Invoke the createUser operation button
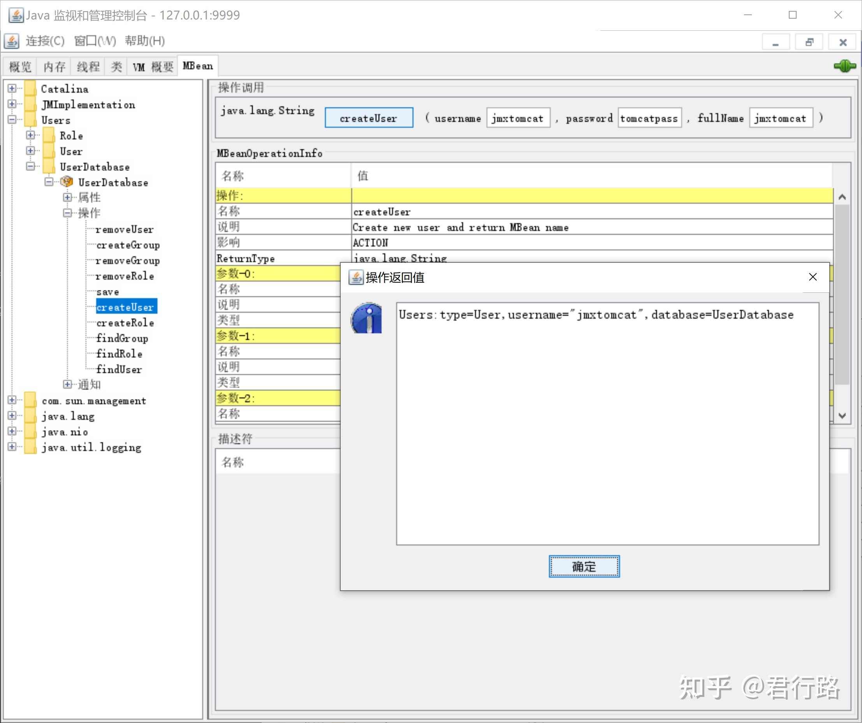Viewport: 862px width, 723px height. point(369,118)
